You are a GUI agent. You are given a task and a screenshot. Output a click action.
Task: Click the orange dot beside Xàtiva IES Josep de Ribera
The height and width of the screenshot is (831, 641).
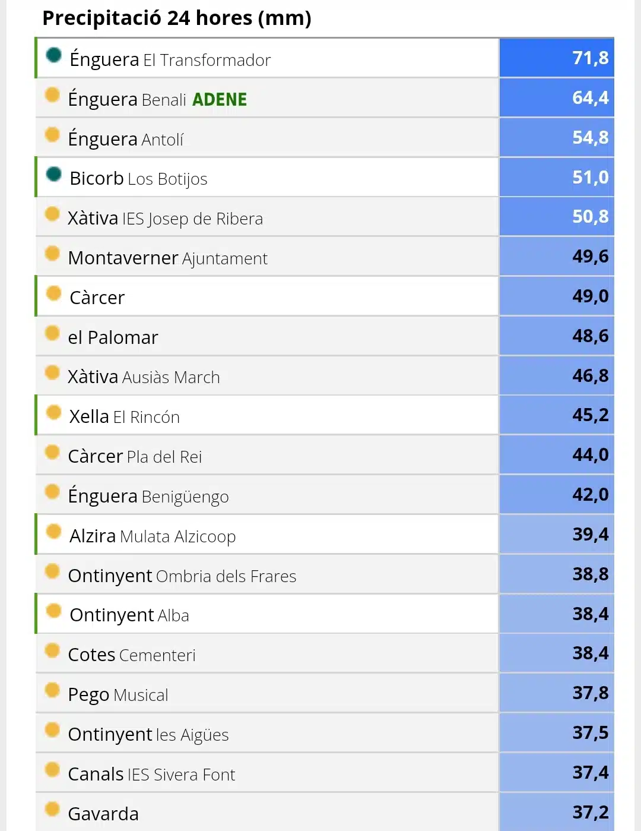(x=52, y=214)
